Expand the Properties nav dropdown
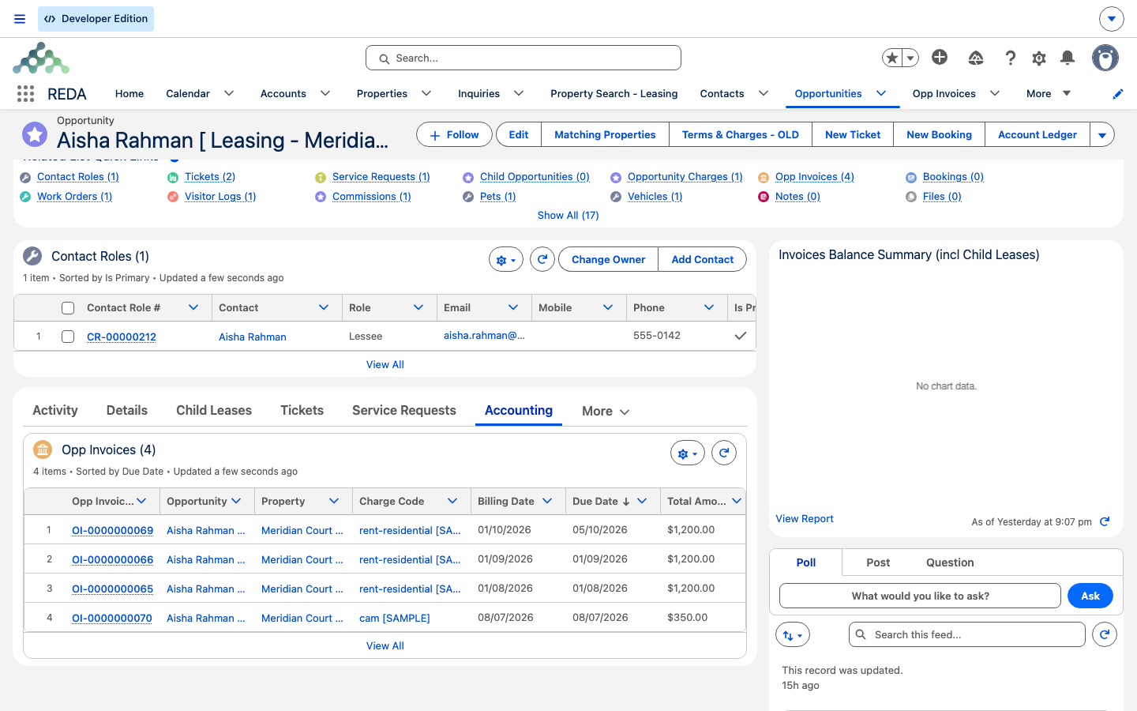This screenshot has height=711, width=1137. pyautogui.click(x=426, y=93)
